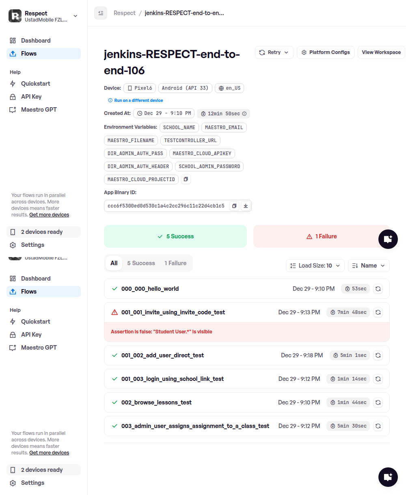This screenshot has height=495, width=406.
Task: Expand the Load Size selector
Action: 315,266
